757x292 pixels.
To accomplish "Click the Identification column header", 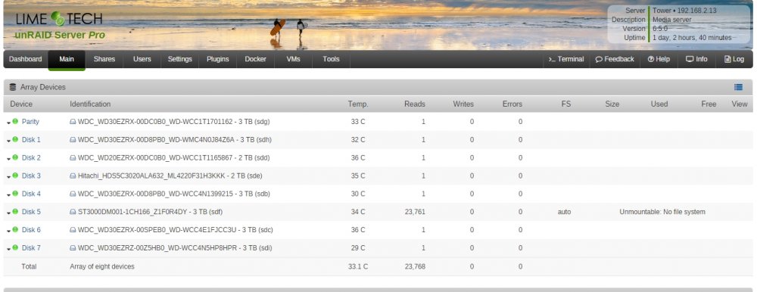I will [90, 104].
